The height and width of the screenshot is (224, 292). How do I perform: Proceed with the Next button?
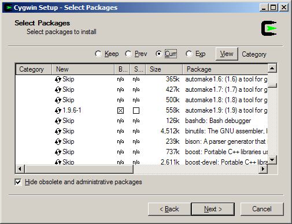(x=213, y=209)
